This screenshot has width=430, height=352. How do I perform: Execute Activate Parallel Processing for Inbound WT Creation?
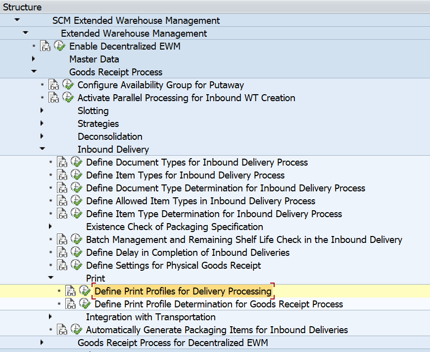(x=68, y=97)
